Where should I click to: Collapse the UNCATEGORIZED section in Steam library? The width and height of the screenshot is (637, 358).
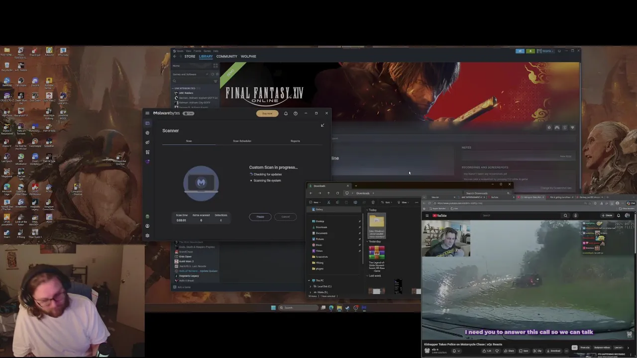click(x=174, y=89)
